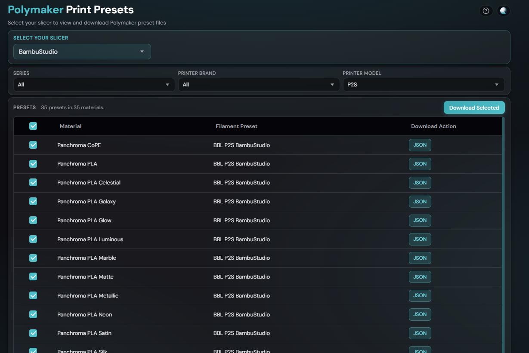Uncheck the Panchroma PLA Celestial checkbox

coord(33,182)
